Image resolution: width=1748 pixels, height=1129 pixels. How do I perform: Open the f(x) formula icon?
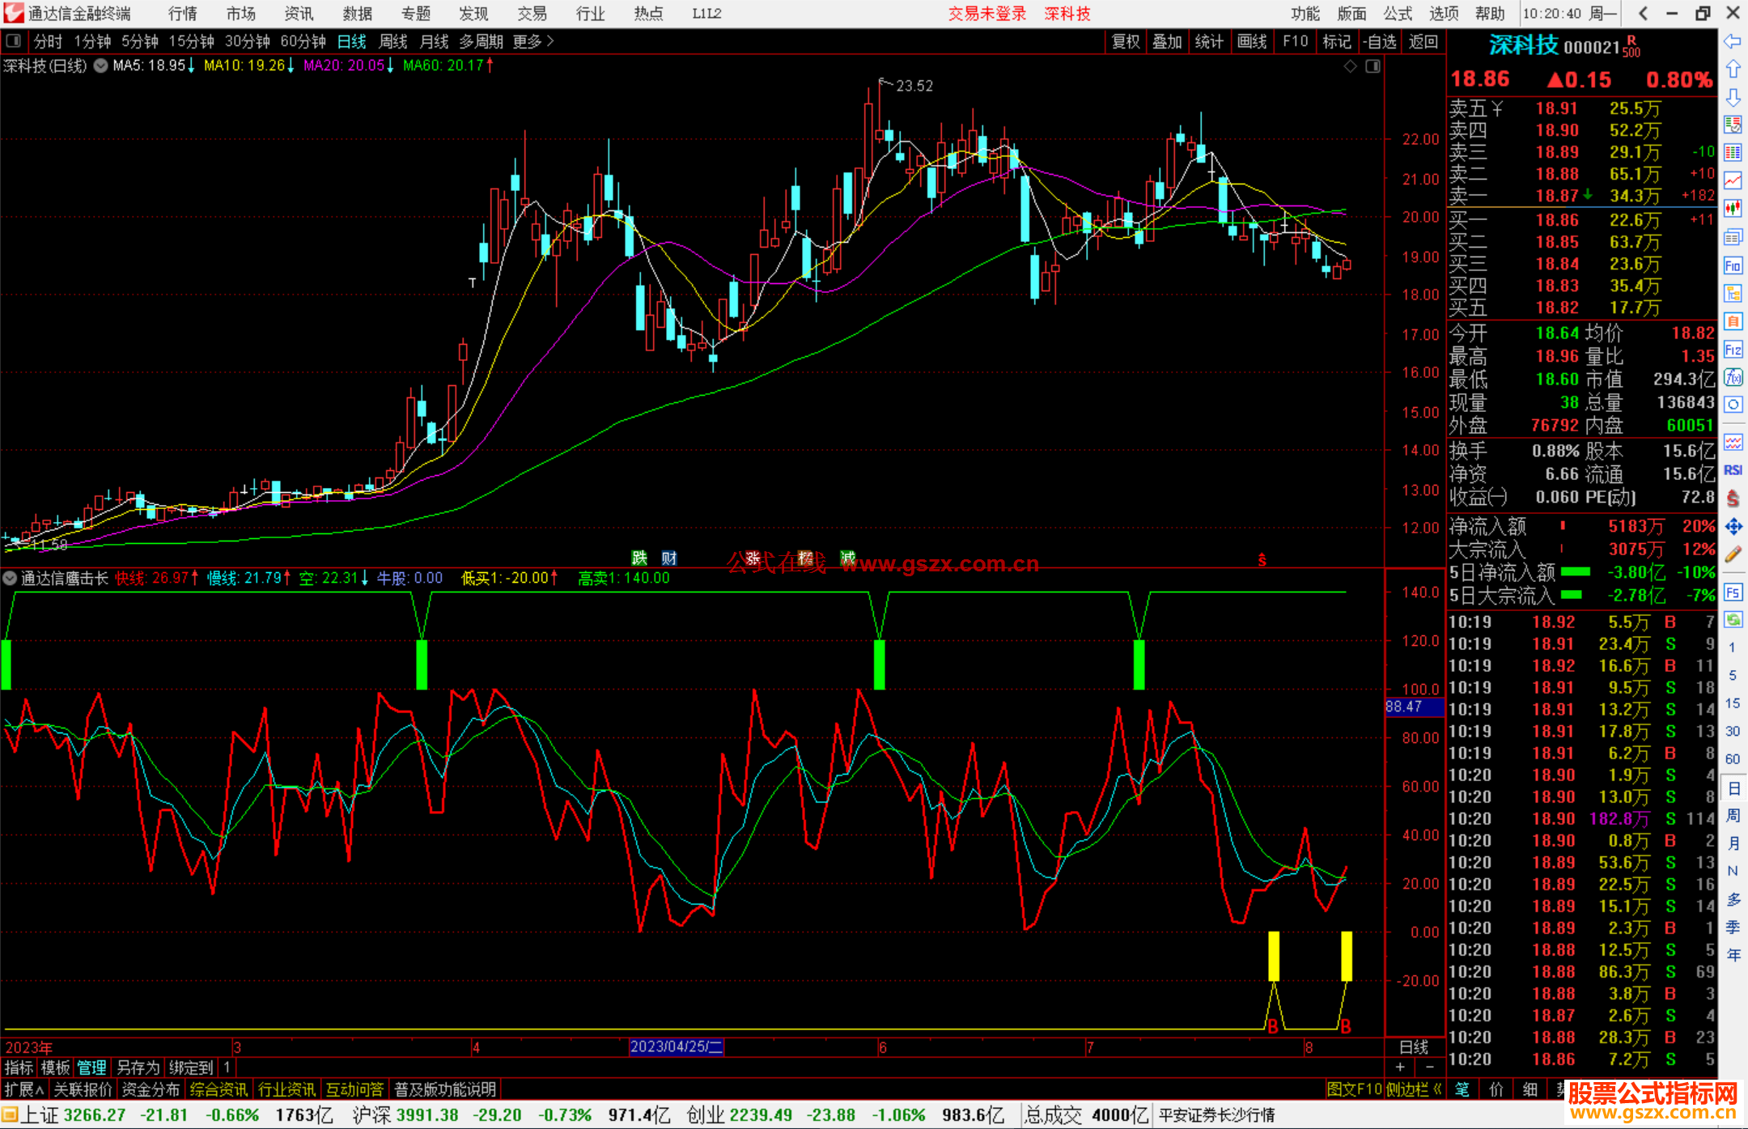[1733, 377]
